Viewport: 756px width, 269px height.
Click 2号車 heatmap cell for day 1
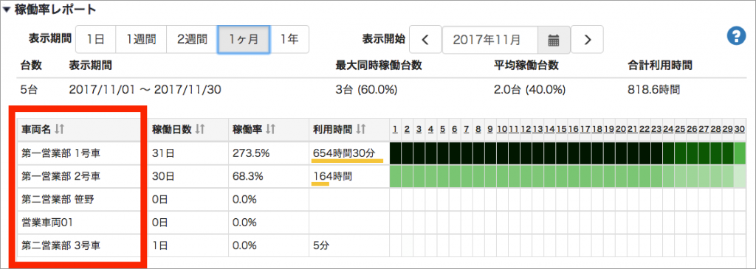click(395, 176)
